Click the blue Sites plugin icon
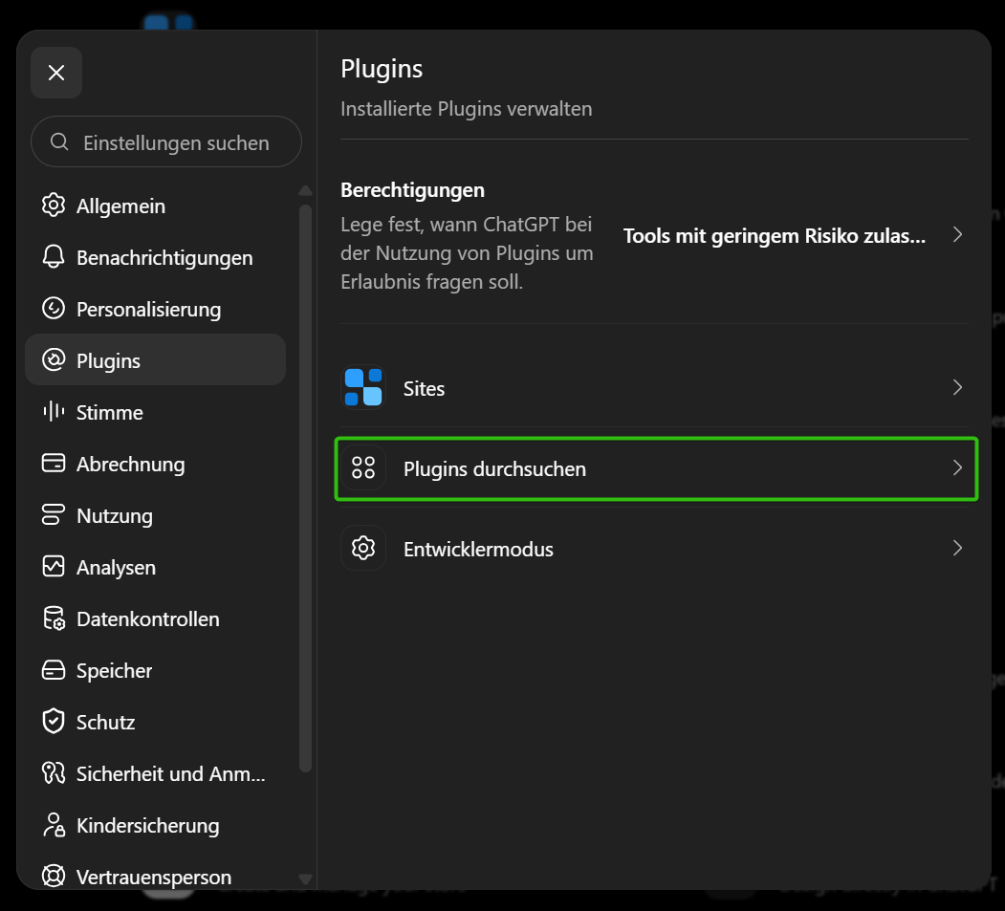Screen dimensions: 1005x911 tap(363, 387)
